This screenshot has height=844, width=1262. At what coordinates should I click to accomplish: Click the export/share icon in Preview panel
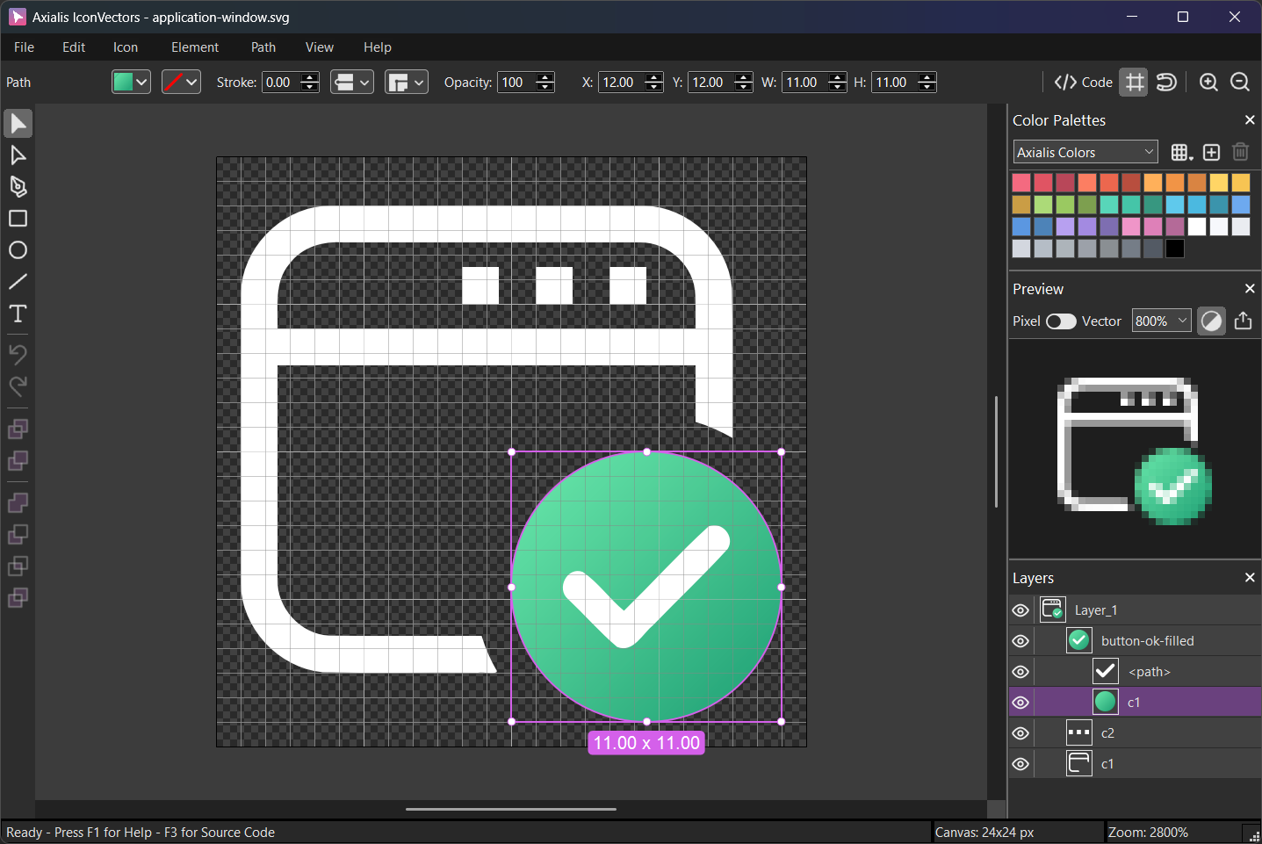click(x=1243, y=321)
